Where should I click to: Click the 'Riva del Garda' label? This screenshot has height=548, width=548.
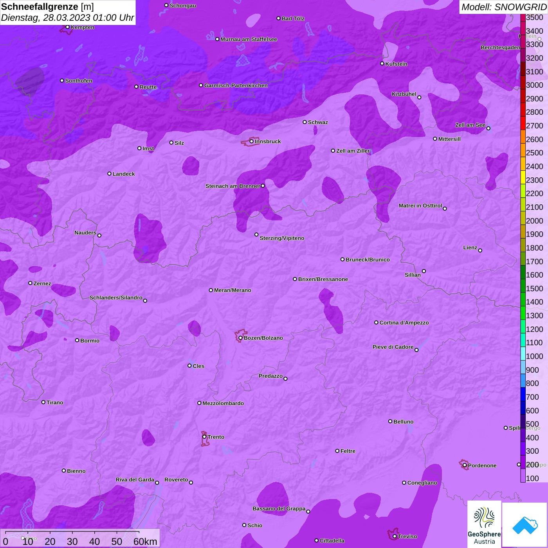coord(135,479)
